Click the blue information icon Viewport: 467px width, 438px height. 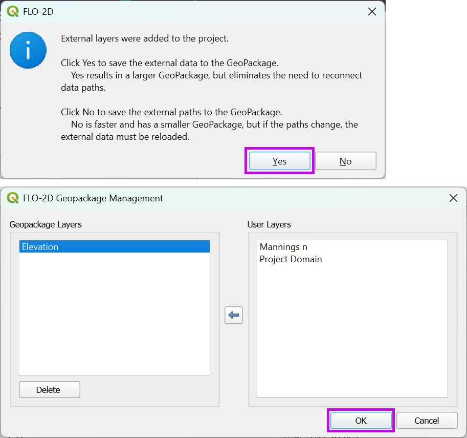[28, 50]
